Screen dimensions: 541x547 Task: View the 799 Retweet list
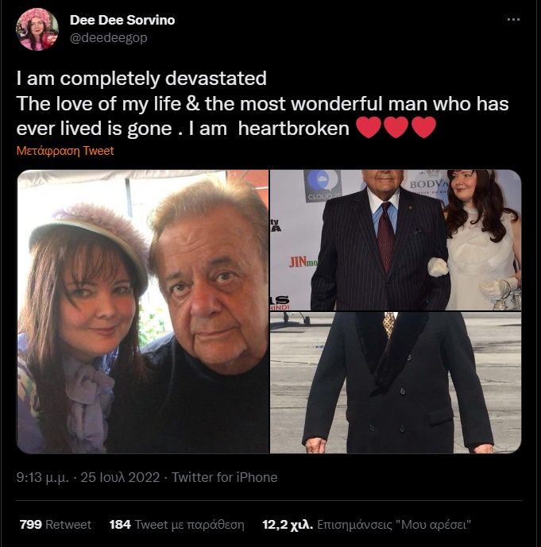coord(55,524)
